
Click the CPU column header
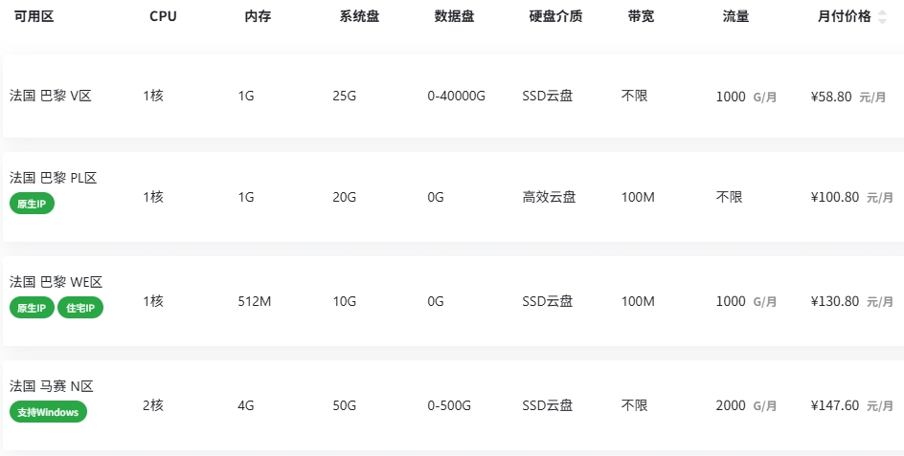coord(163,17)
